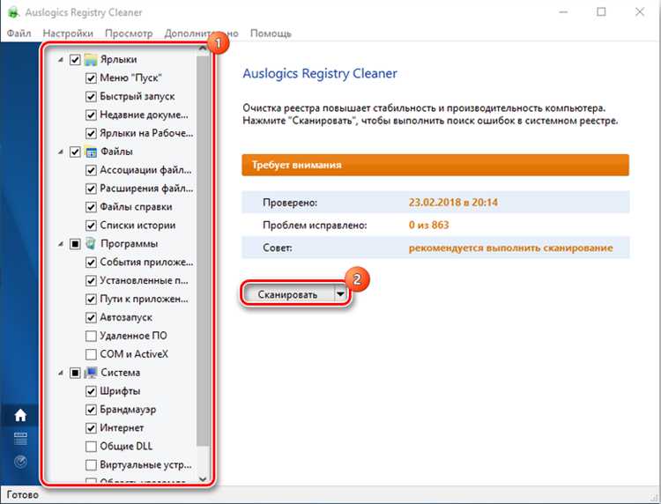Select the Автозапуск tree label
Image resolution: width=661 pixels, height=504 pixels.
126,317
